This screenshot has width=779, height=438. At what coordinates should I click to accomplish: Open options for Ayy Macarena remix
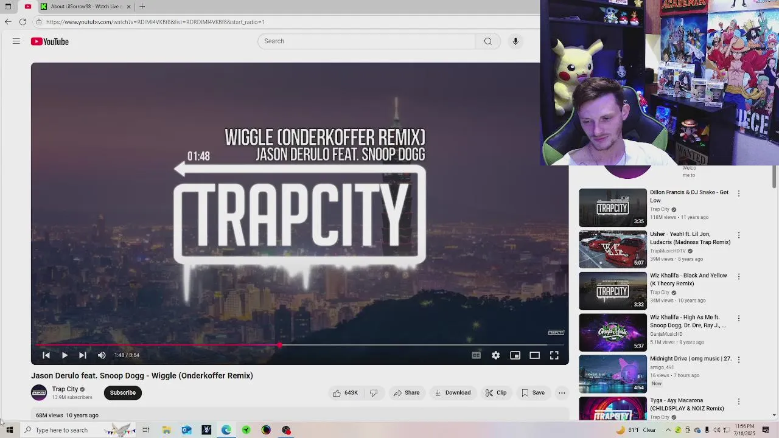739,401
